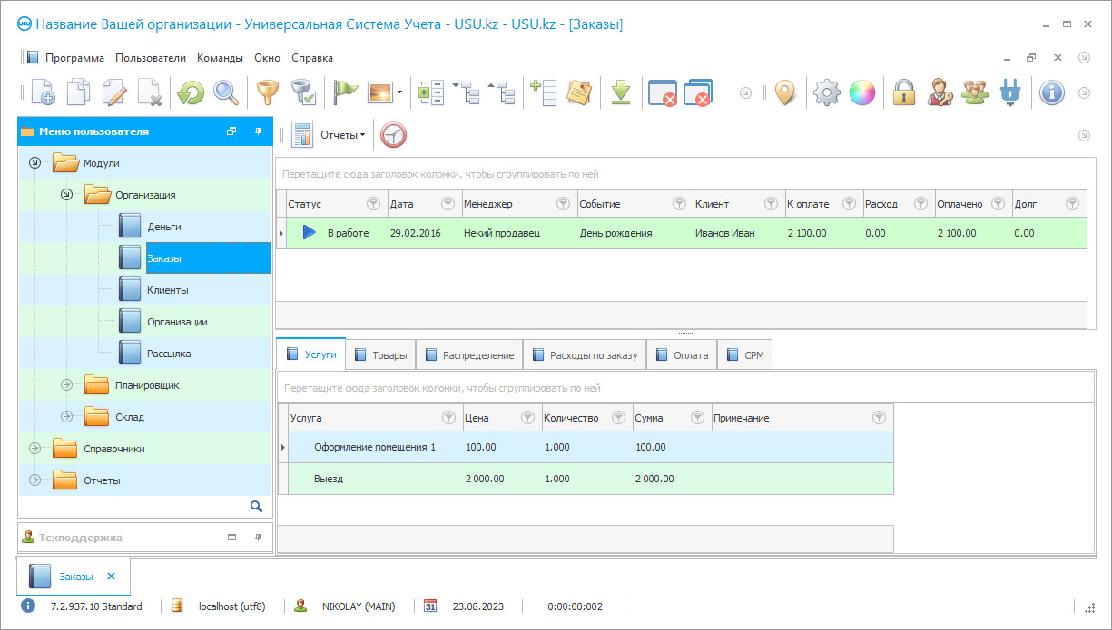This screenshot has height=630, width=1112.
Task: Select Клиенты in the module tree
Action: (x=168, y=290)
